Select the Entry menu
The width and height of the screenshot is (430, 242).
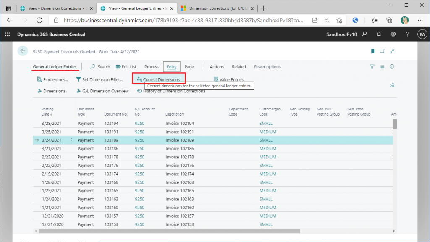coord(172,67)
